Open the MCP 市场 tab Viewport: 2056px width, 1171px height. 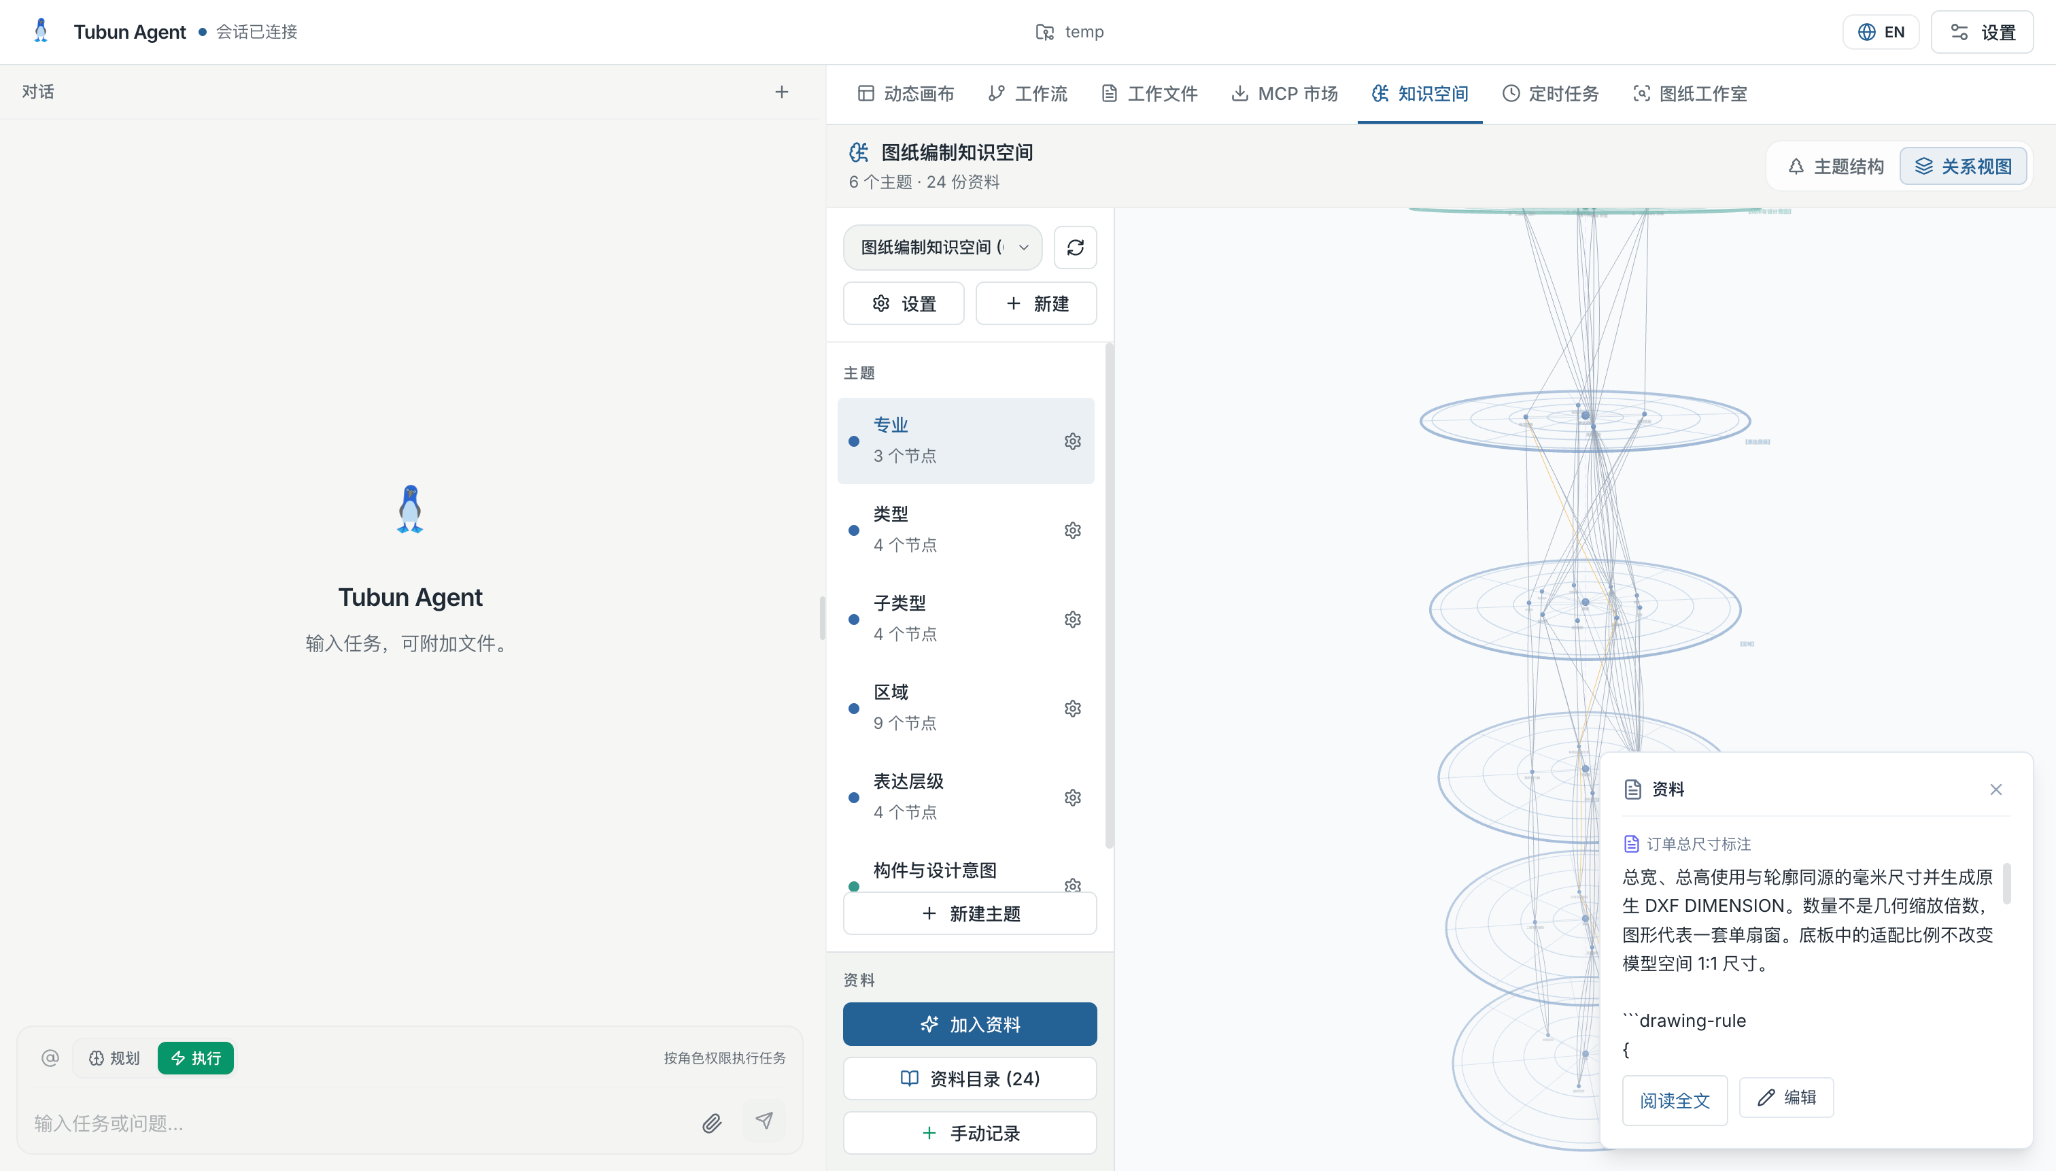coord(1284,93)
